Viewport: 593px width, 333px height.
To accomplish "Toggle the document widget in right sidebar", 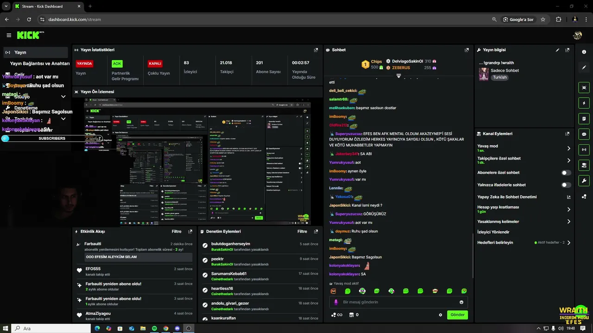I will click(584, 118).
